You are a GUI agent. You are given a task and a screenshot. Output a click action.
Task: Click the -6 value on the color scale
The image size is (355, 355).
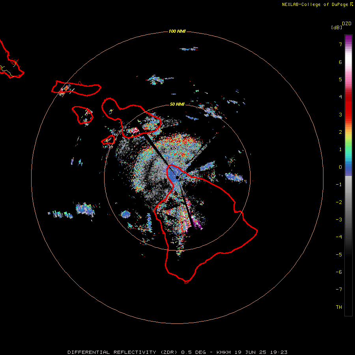pyautogui.click(x=339, y=272)
